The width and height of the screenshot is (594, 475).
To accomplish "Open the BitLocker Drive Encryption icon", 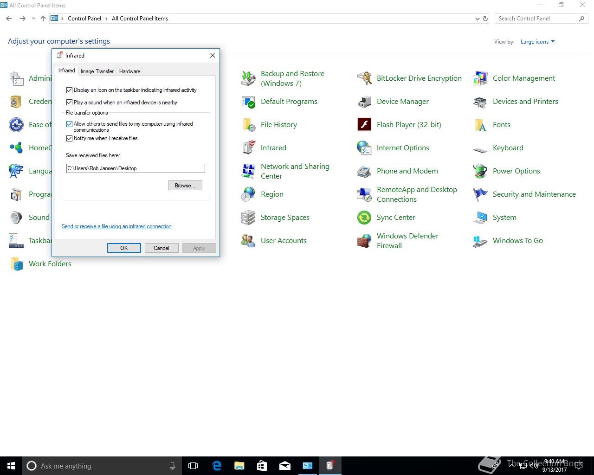I will coord(364,78).
